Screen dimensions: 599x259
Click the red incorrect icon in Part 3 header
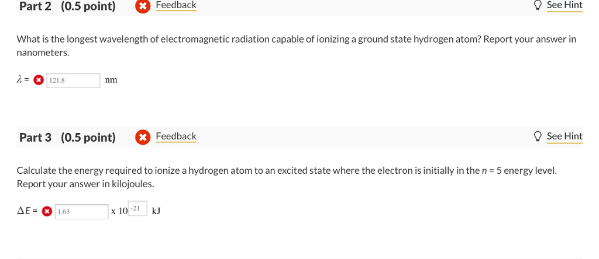142,137
